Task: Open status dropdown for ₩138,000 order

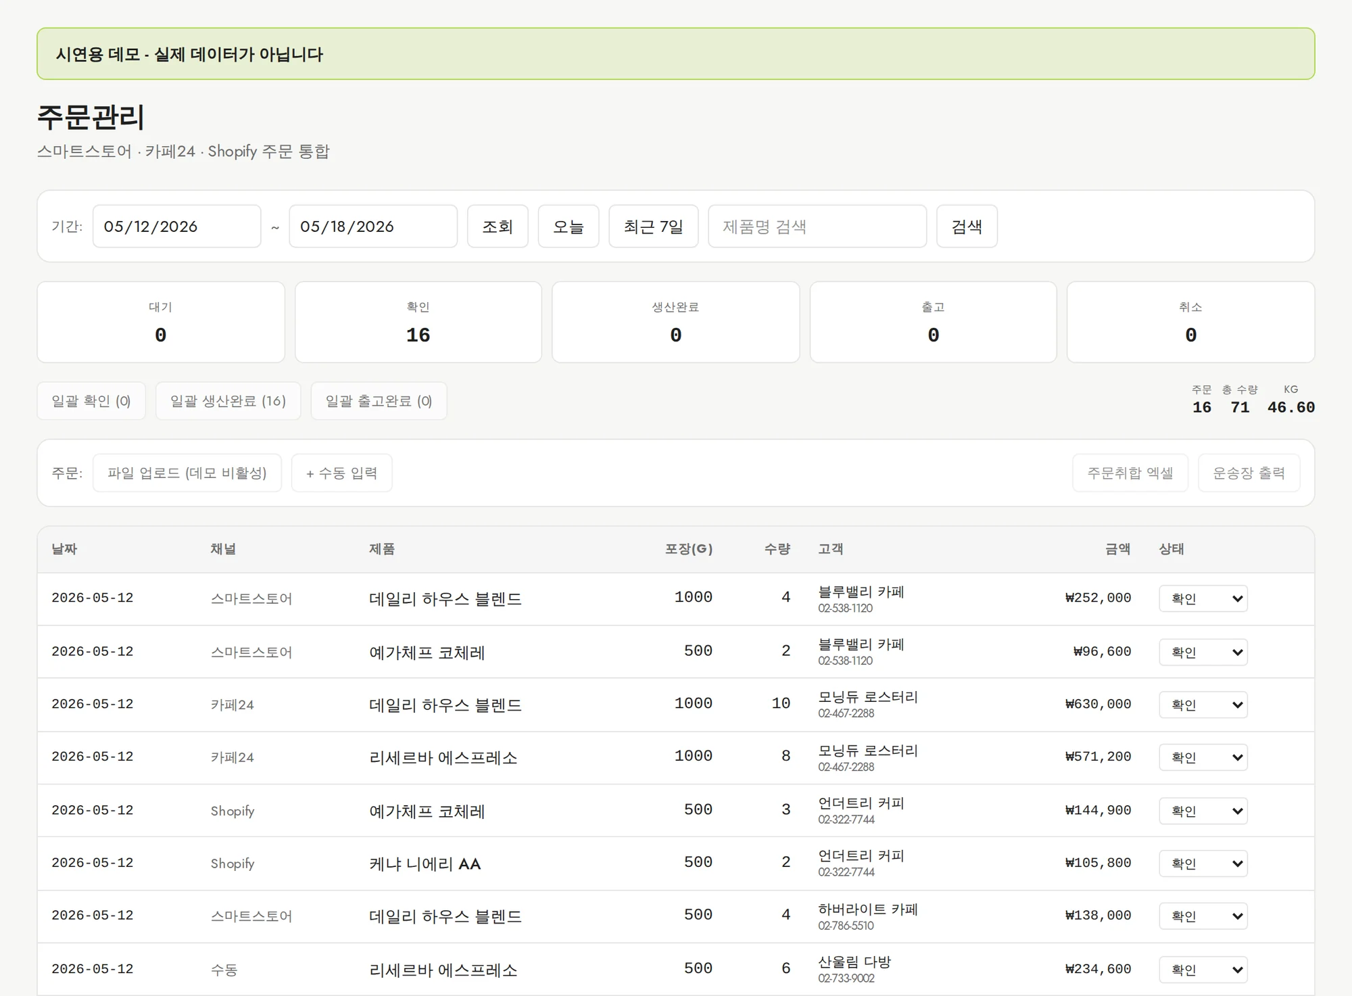Action: click(1203, 916)
